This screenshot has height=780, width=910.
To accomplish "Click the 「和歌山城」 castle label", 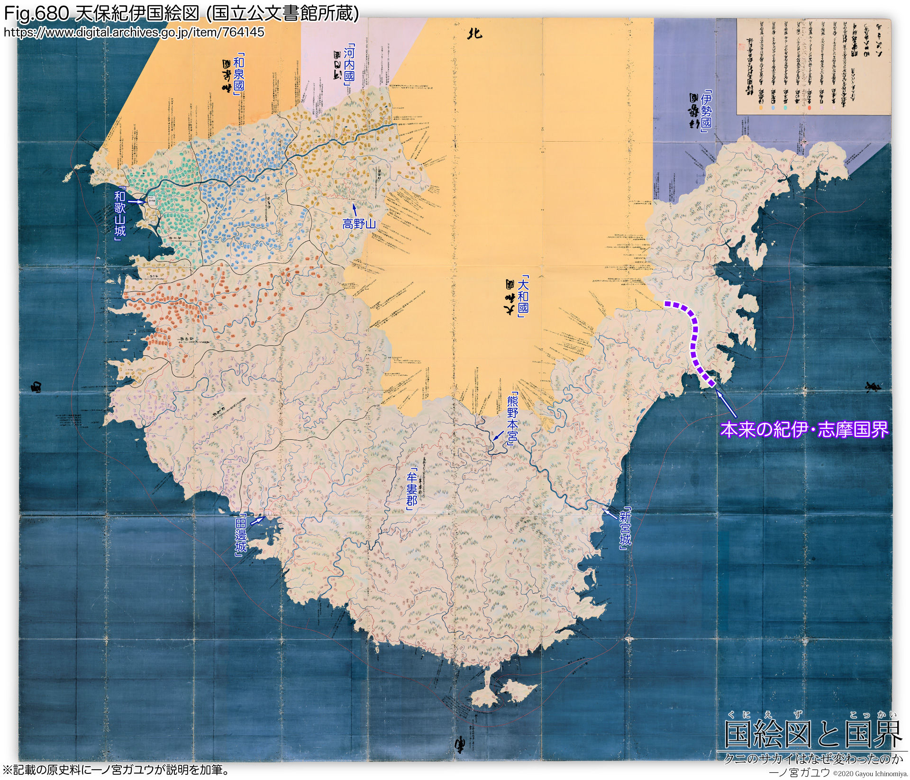I will 120,214.
